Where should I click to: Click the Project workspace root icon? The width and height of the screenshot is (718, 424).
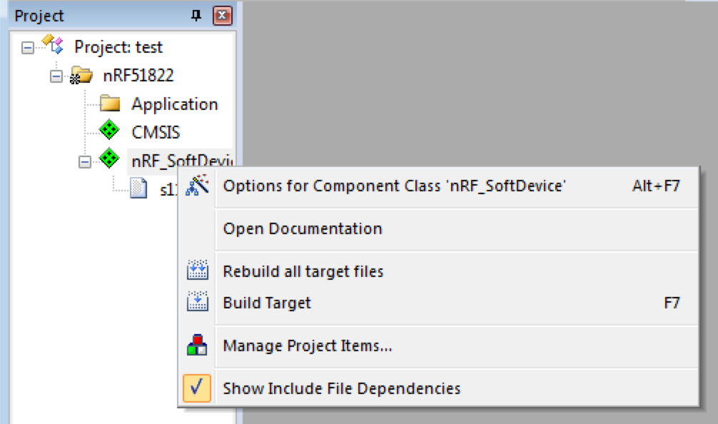coord(54,46)
